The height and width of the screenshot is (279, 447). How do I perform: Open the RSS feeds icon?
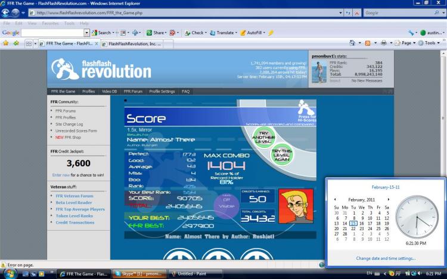pos(368,43)
